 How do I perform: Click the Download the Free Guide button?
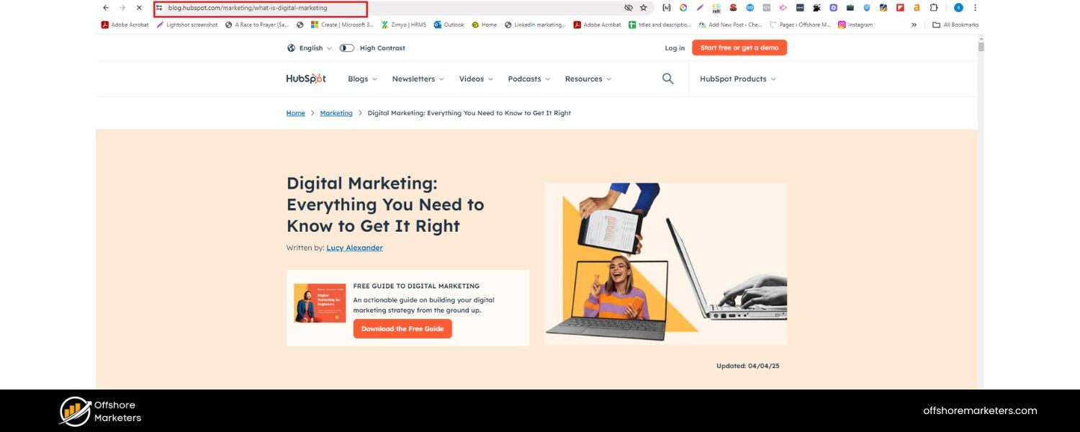[x=402, y=329]
